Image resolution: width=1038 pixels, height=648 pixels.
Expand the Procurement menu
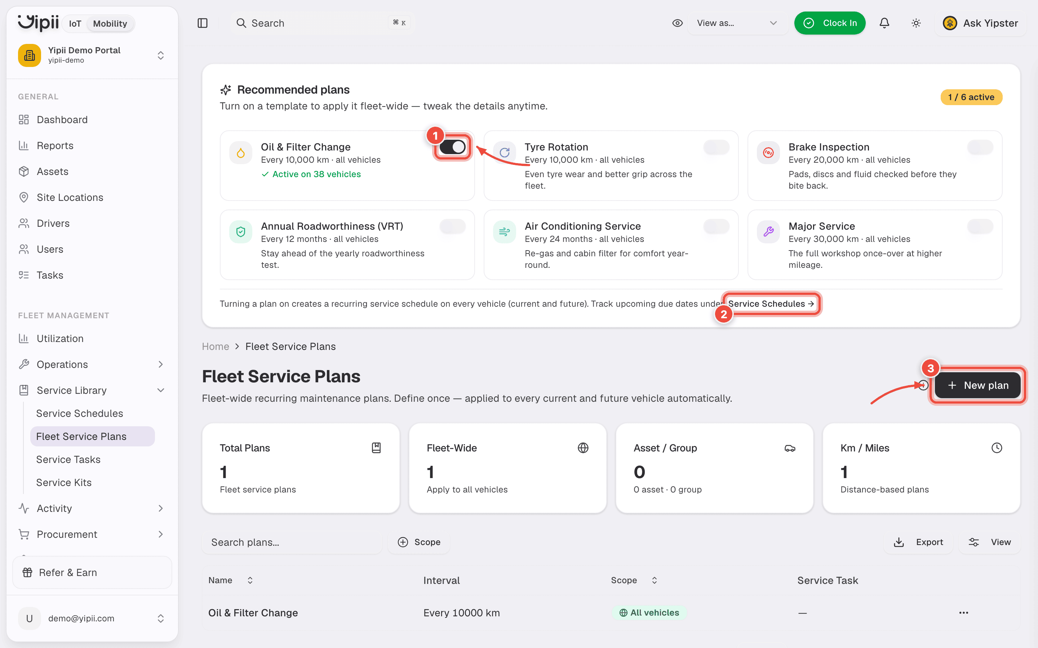(92, 535)
